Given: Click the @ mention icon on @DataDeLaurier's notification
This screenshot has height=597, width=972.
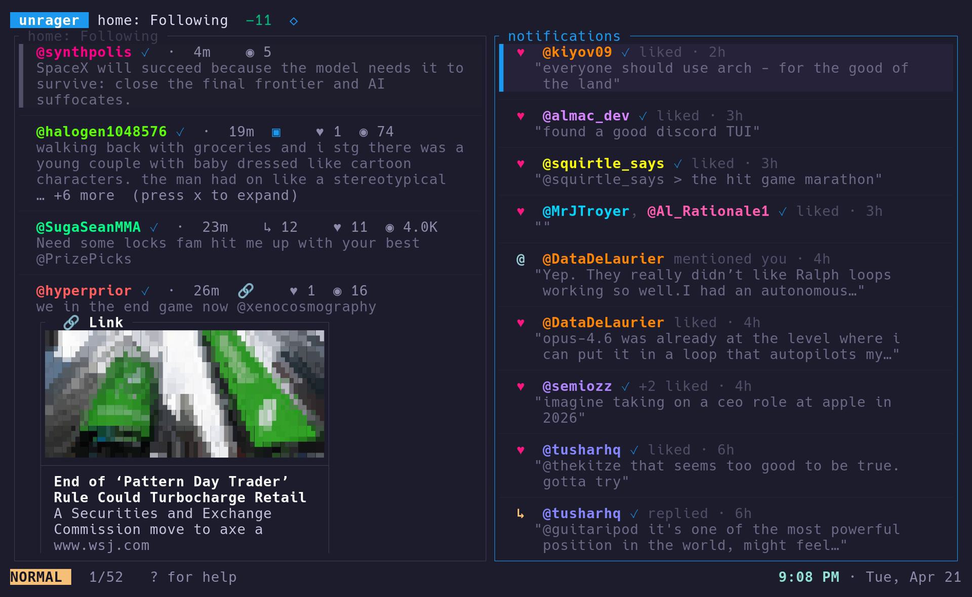Looking at the screenshot, I should point(521,259).
